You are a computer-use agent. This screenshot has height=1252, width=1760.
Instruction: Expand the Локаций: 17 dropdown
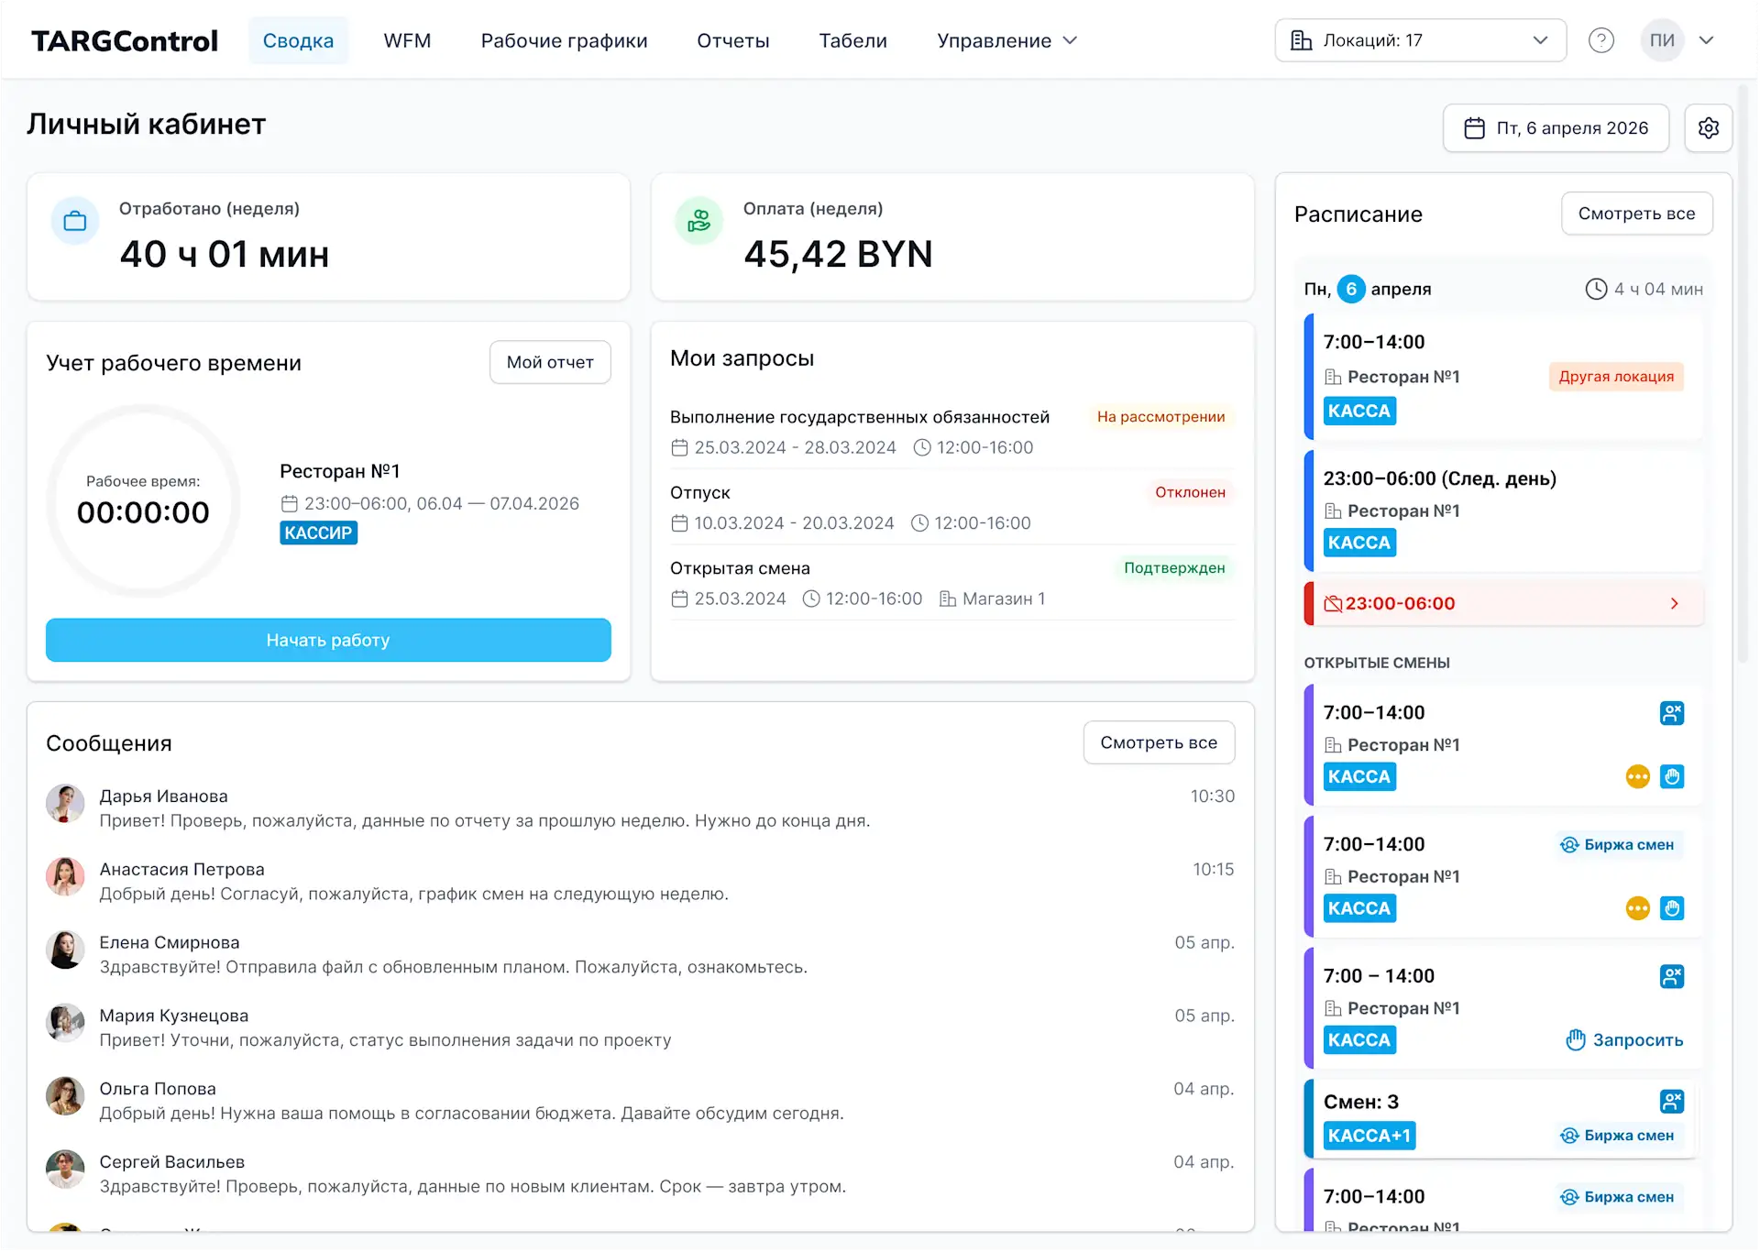point(1421,40)
